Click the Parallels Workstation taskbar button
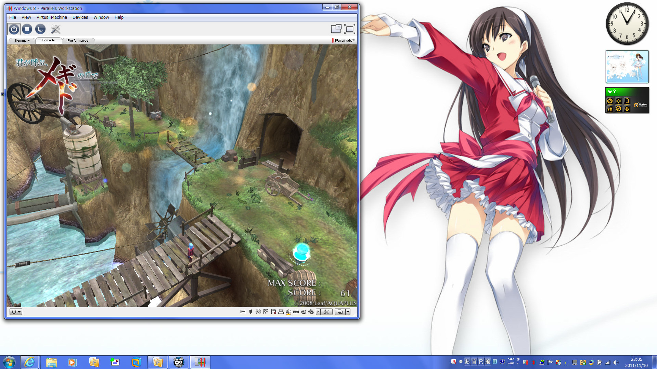The height and width of the screenshot is (369, 657). click(200, 362)
